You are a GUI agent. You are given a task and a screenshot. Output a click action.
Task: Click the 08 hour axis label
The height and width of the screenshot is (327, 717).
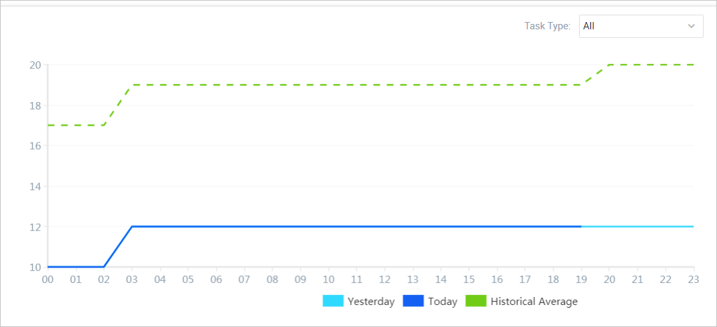click(273, 280)
